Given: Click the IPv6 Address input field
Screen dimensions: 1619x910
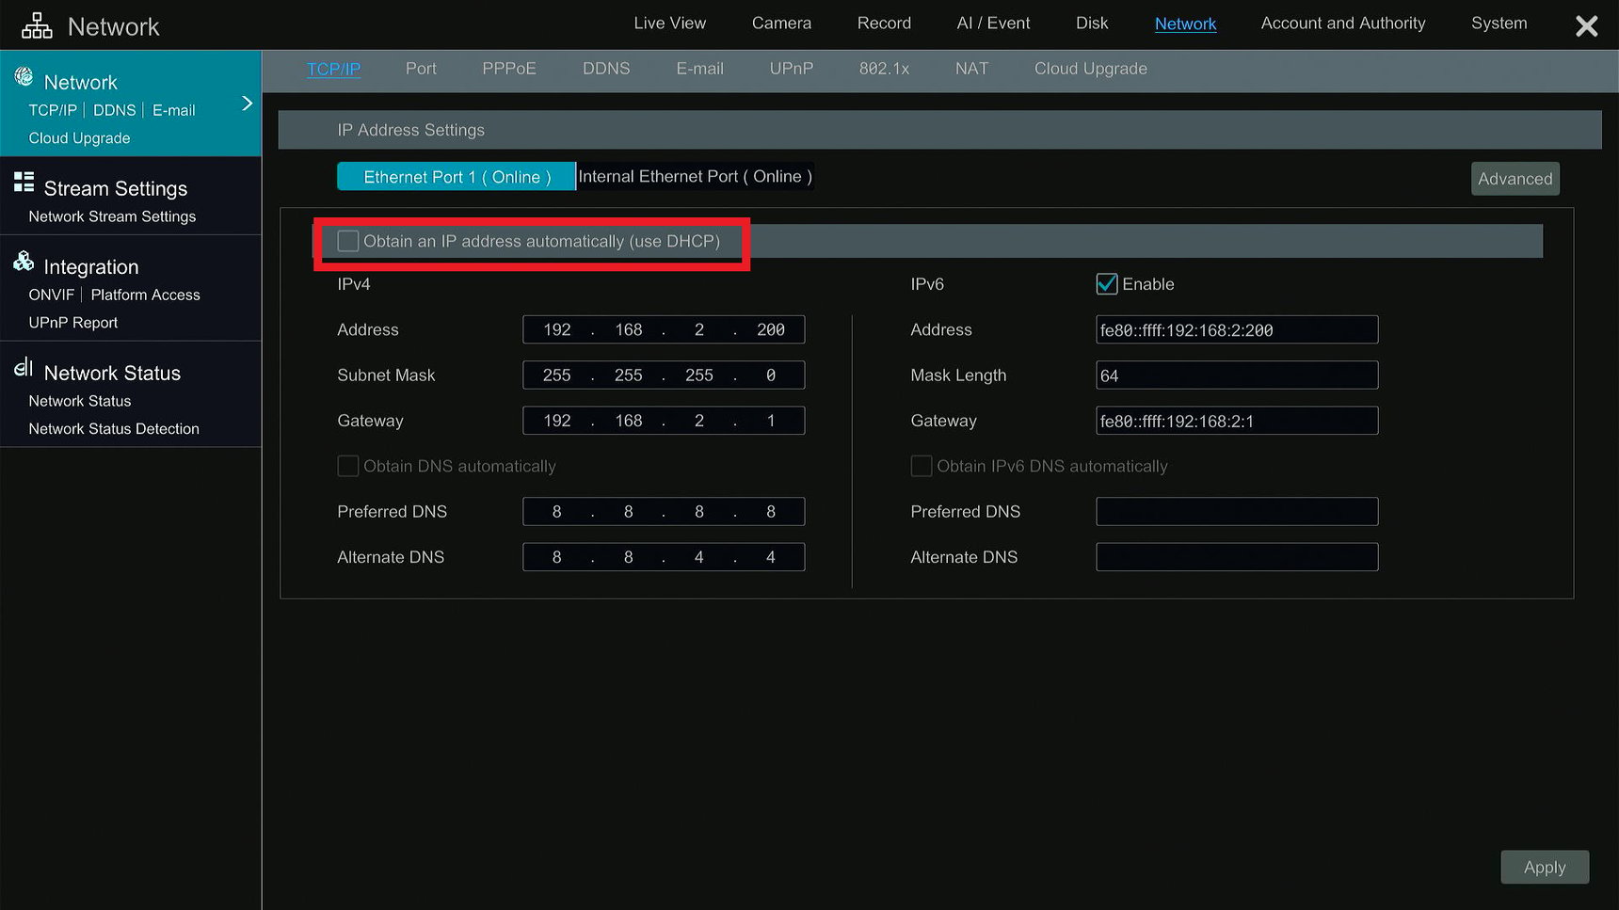Looking at the screenshot, I should [x=1236, y=329].
